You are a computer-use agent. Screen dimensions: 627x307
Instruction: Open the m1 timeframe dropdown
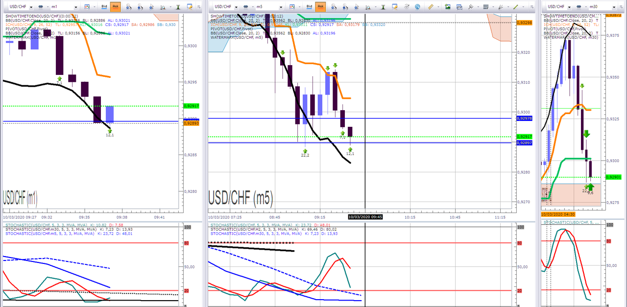[75, 7]
